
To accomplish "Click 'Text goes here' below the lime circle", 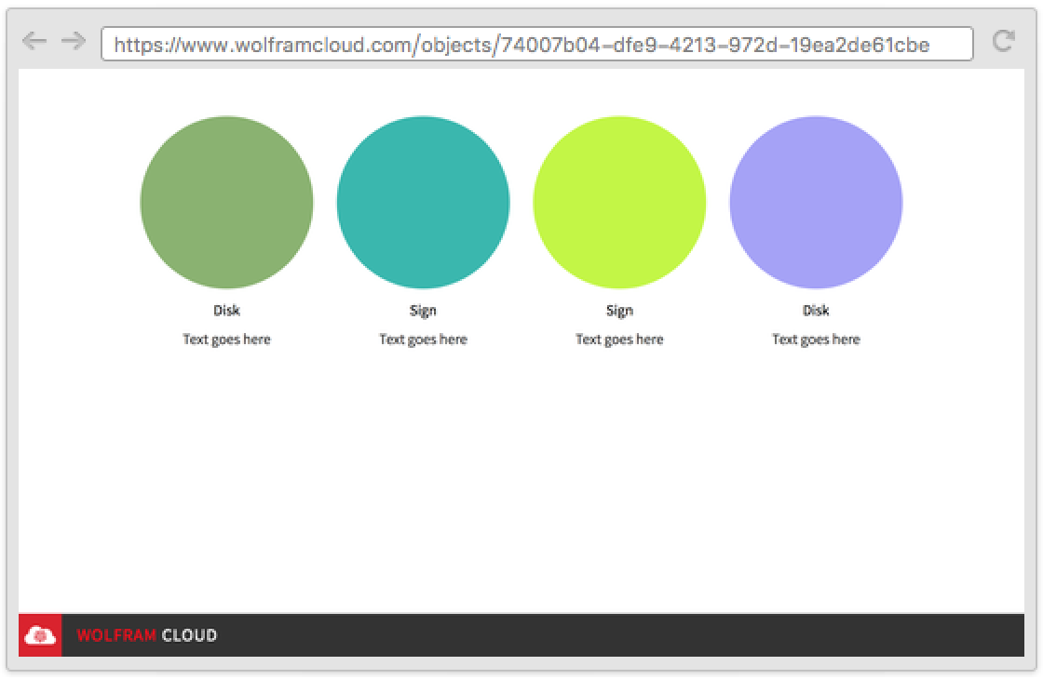I will 619,339.
